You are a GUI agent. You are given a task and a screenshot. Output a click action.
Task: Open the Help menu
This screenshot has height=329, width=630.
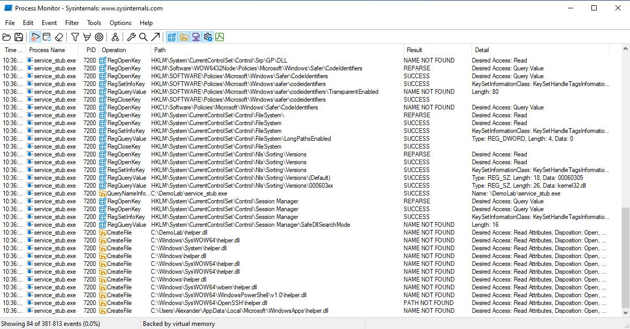[147, 23]
